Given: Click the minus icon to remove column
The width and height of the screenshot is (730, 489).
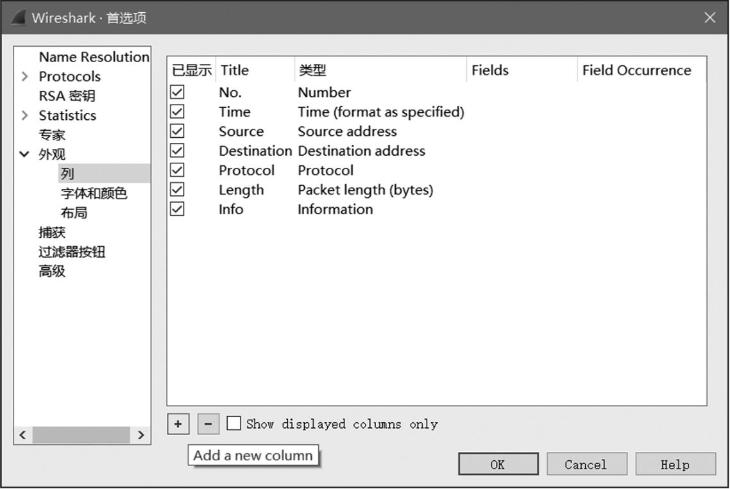Looking at the screenshot, I should click(208, 424).
